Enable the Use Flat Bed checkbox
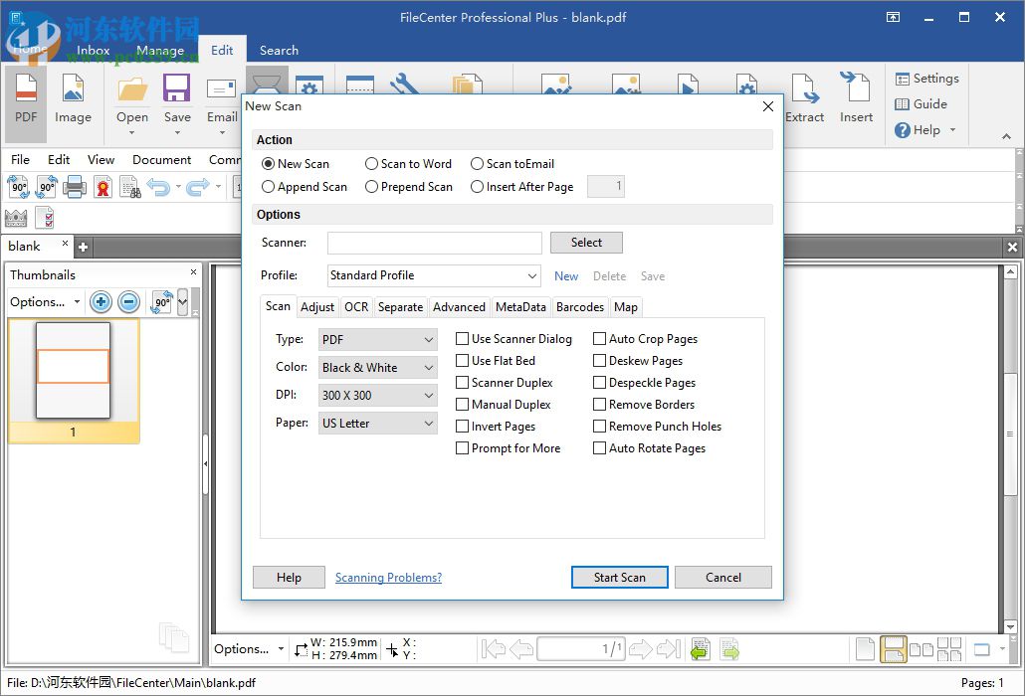The height and width of the screenshot is (696, 1025). coord(463,361)
